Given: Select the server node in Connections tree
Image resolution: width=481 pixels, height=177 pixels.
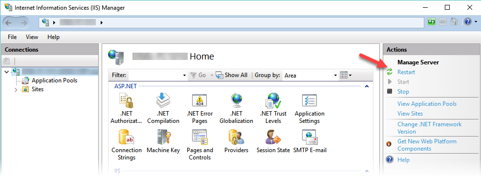Looking at the screenshot, I should pos(55,72).
